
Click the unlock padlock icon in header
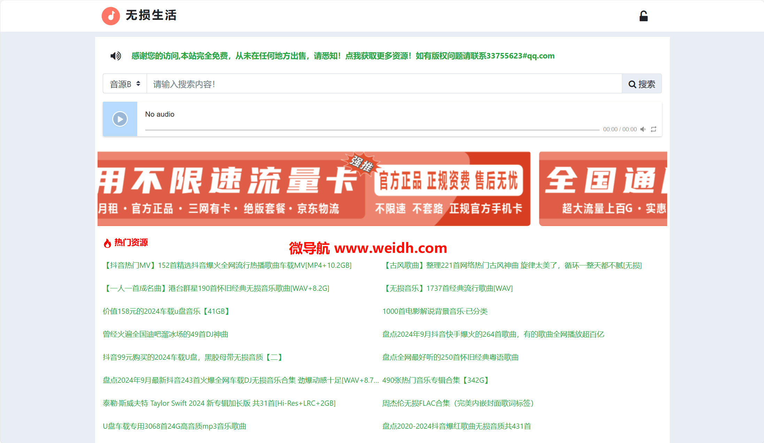(643, 16)
